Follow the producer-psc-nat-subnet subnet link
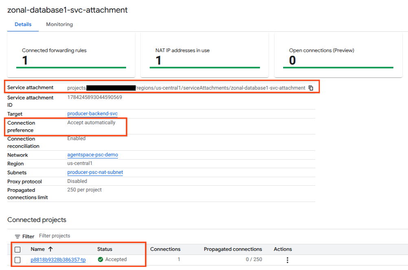Screen dimensions: 408x270 (95, 172)
